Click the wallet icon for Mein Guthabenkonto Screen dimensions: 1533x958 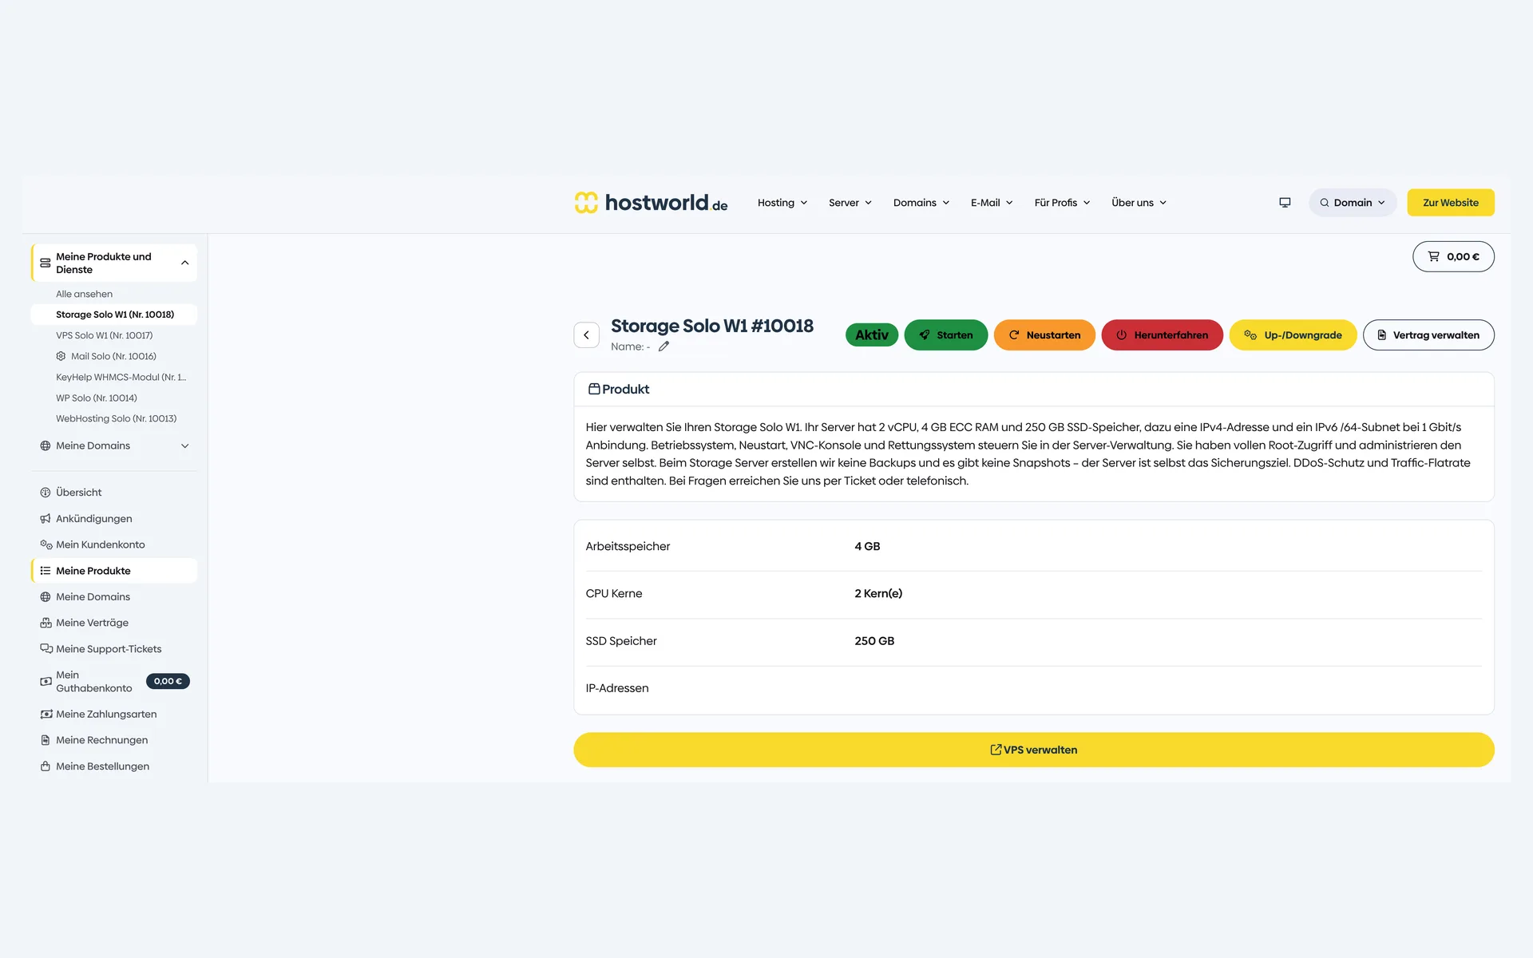[46, 682]
